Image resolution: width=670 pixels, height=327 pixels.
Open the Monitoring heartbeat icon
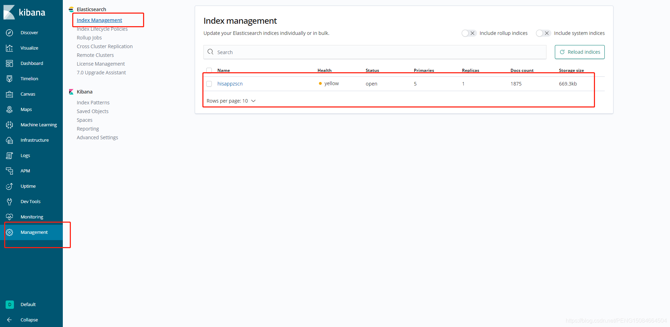9,217
